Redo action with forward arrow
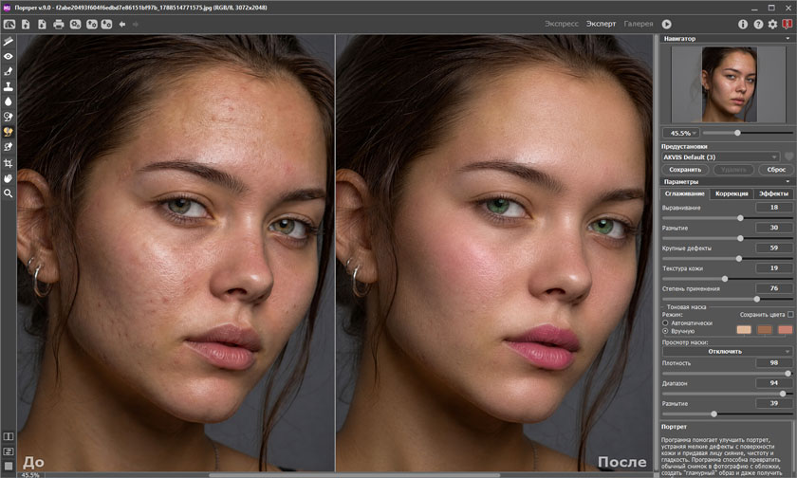This screenshot has width=797, height=478. pos(135,25)
